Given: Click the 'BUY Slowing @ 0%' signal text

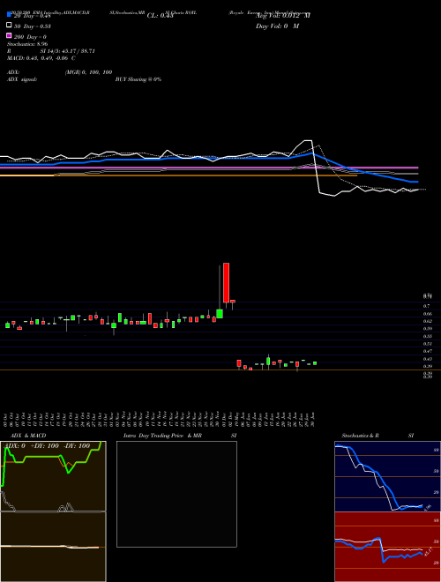Looking at the screenshot, I should pos(138,79).
